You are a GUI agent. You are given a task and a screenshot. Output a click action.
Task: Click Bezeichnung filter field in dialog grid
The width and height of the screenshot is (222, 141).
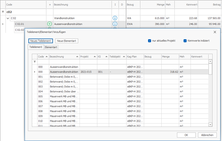click(x=64, y=62)
